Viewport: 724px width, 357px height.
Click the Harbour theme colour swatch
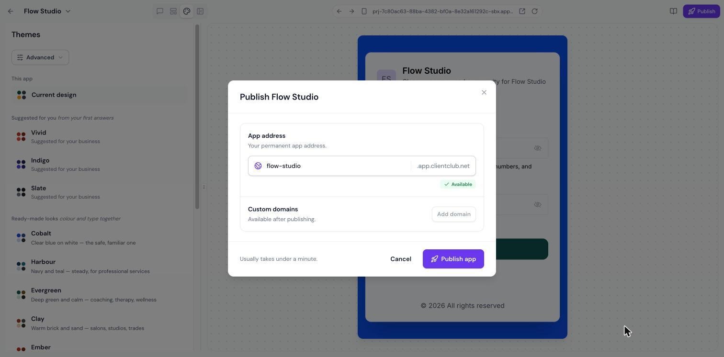21,266
